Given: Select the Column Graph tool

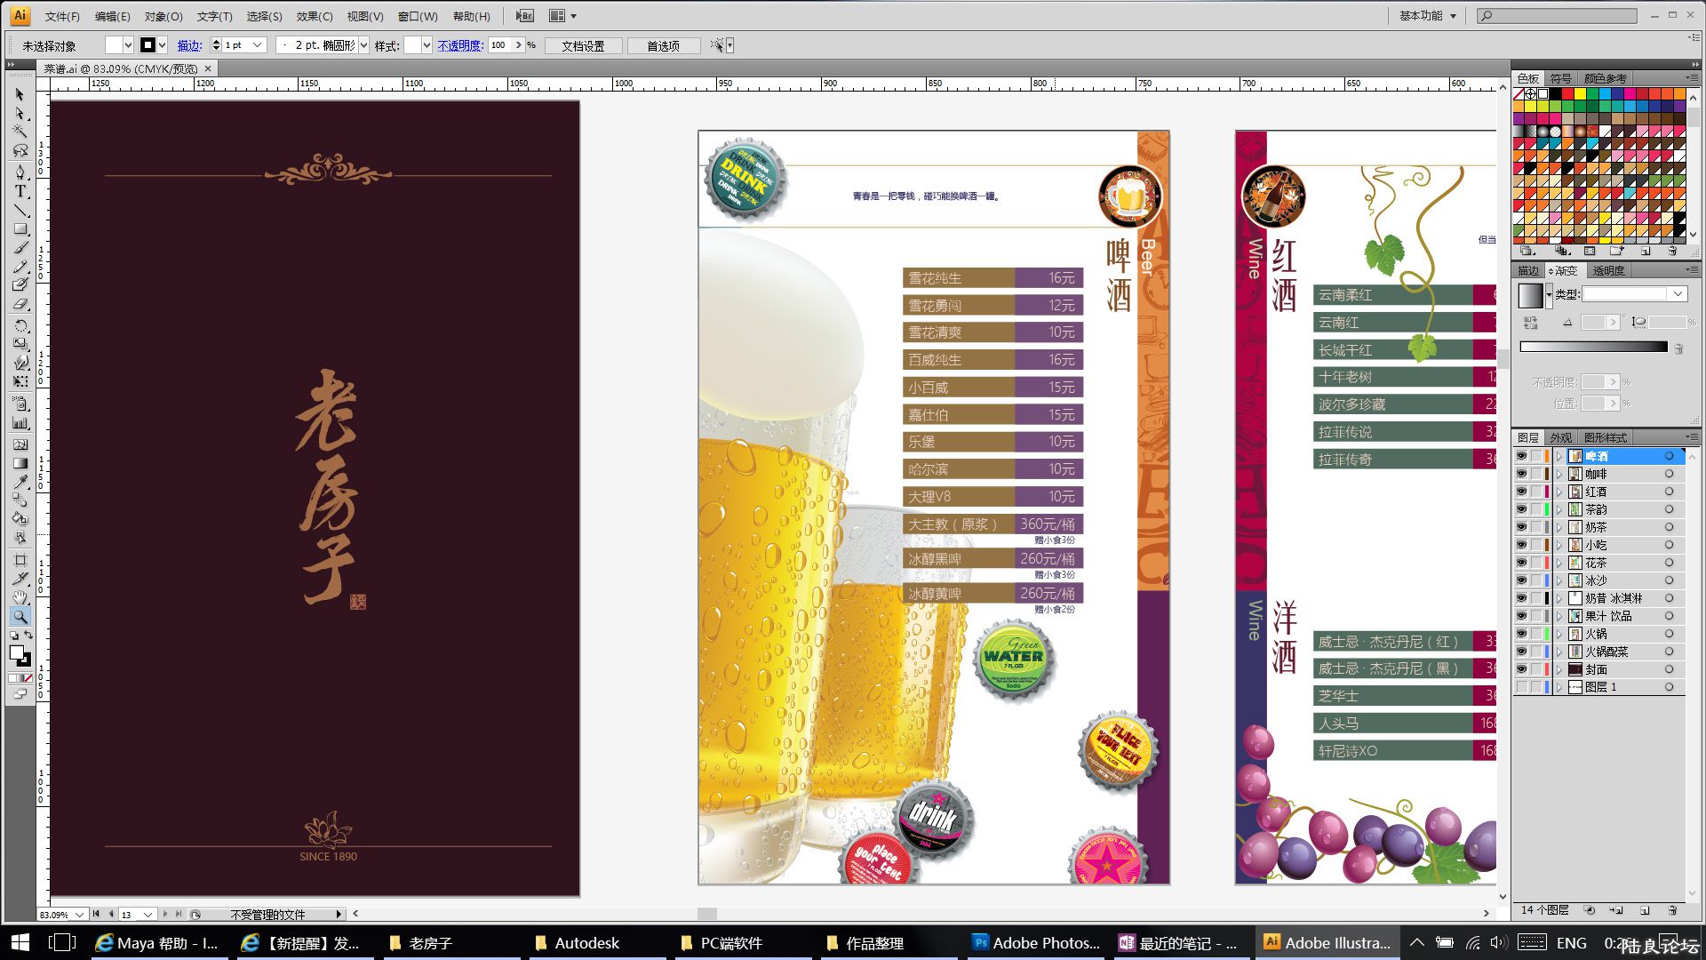Looking at the screenshot, I should pos(20,423).
